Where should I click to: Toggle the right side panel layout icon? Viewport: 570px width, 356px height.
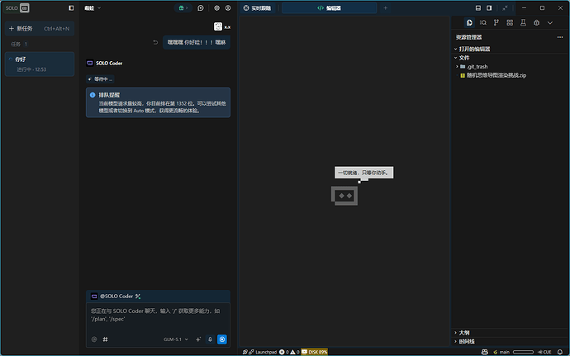(489, 8)
